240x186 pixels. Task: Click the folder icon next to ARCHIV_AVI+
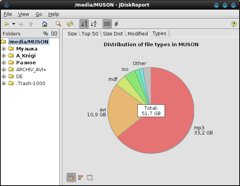click(x=11, y=69)
